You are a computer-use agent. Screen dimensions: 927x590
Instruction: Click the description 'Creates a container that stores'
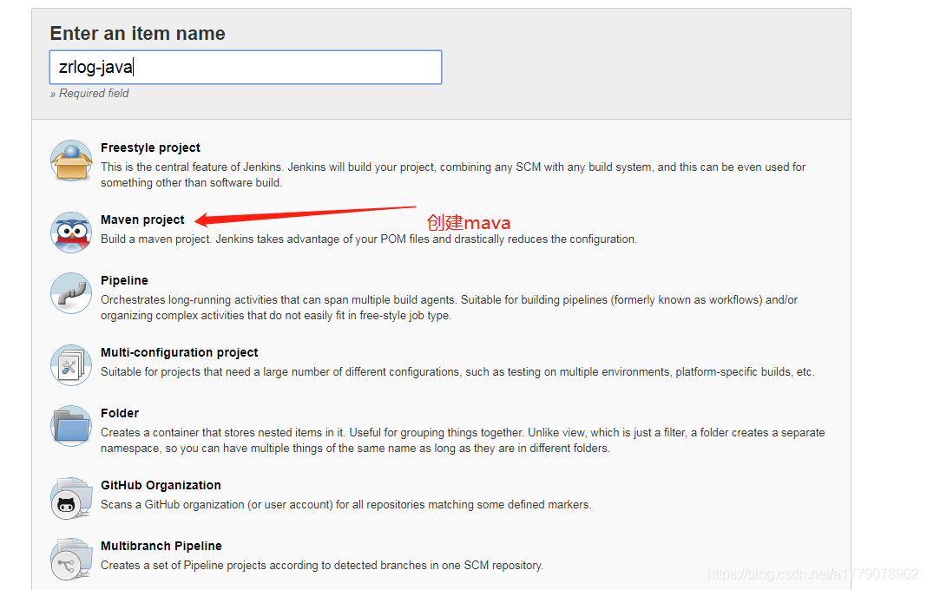463,441
